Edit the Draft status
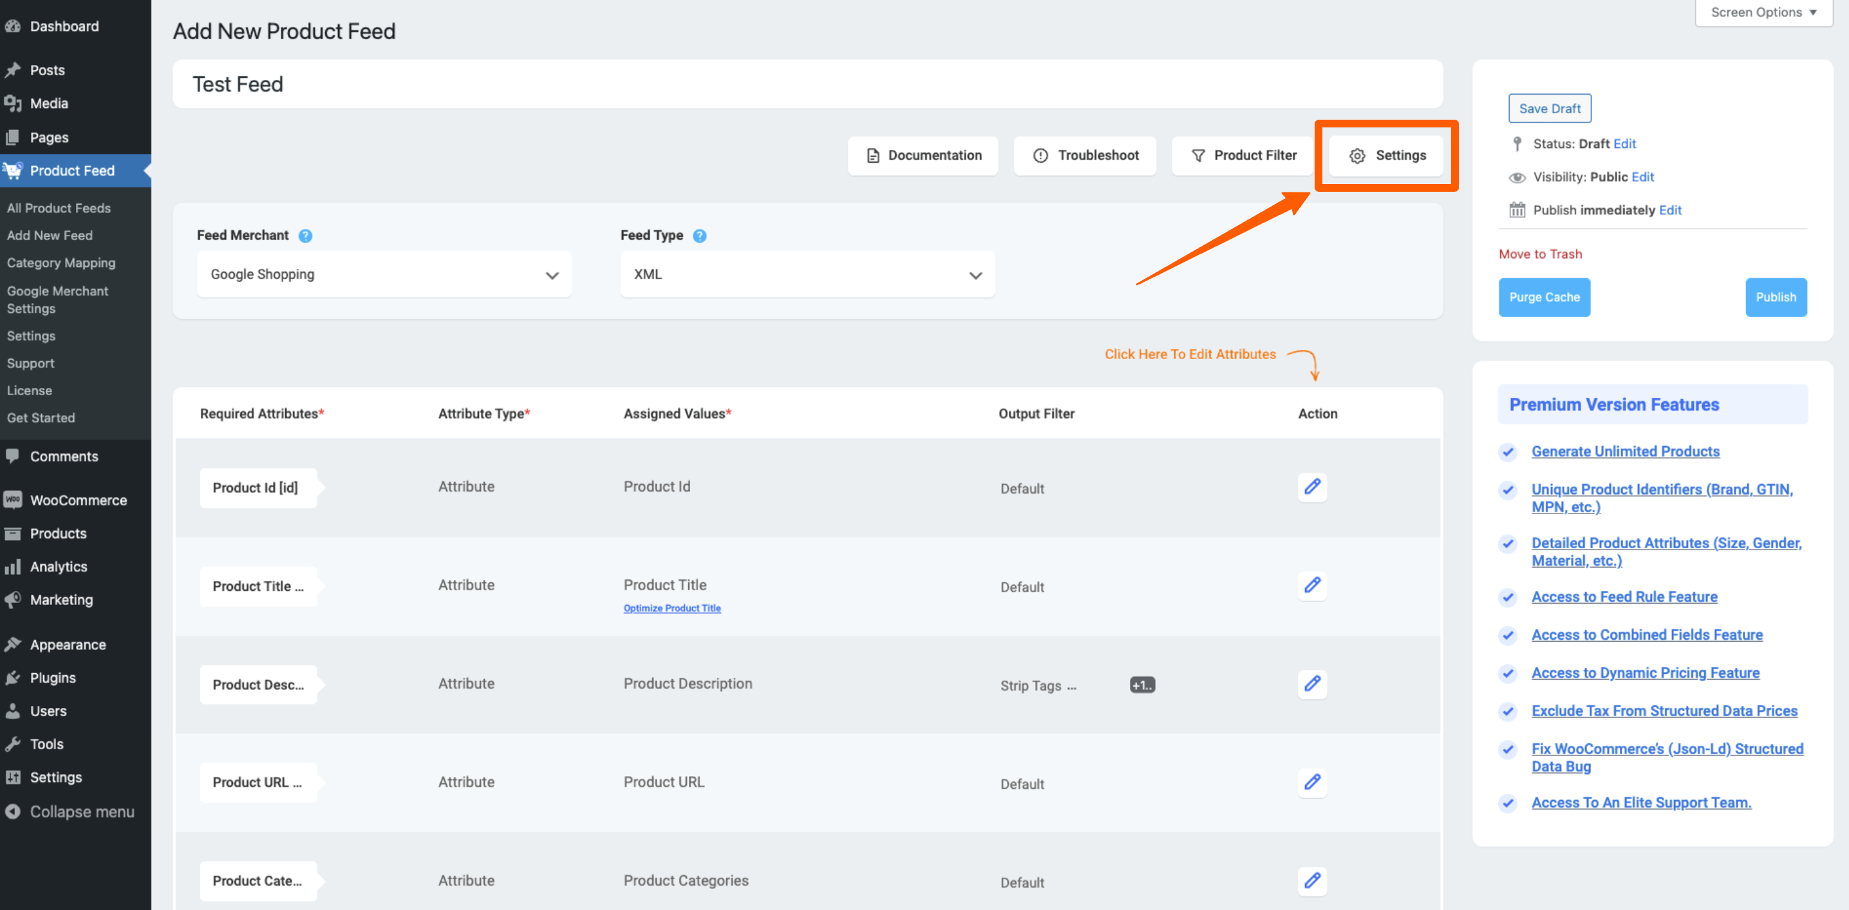The height and width of the screenshot is (910, 1849). click(x=1624, y=144)
